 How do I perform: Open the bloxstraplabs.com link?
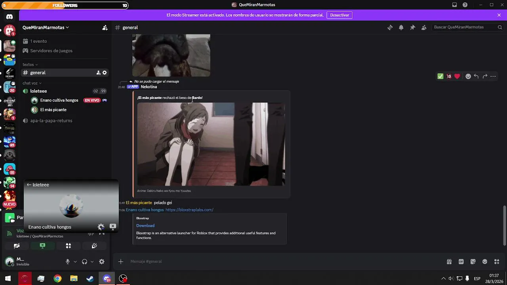(x=189, y=210)
